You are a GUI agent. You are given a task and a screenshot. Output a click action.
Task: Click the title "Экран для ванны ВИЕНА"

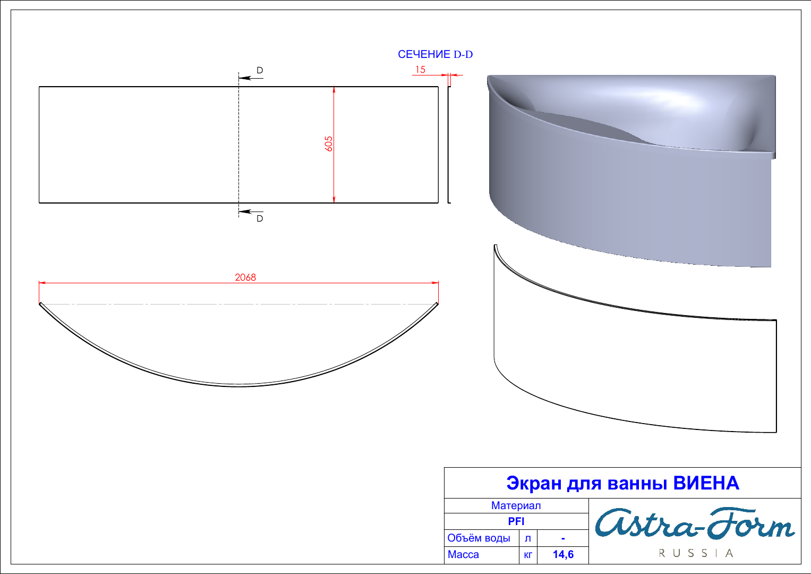point(622,483)
